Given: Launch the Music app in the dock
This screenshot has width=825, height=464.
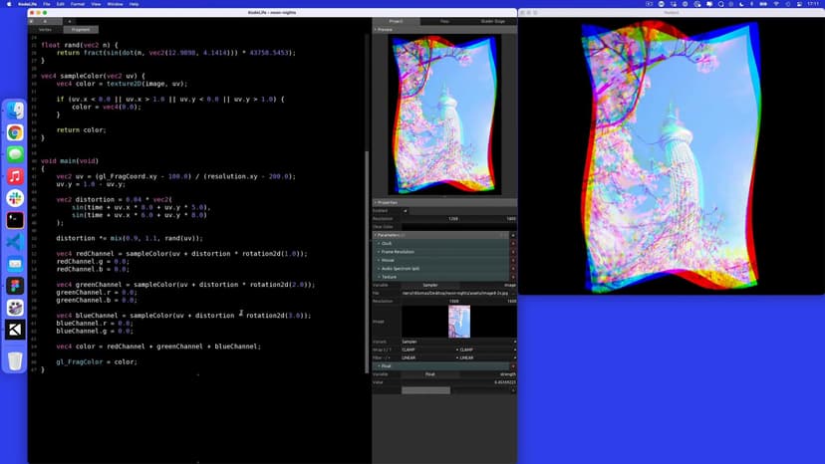Looking at the screenshot, I should [15, 176].
